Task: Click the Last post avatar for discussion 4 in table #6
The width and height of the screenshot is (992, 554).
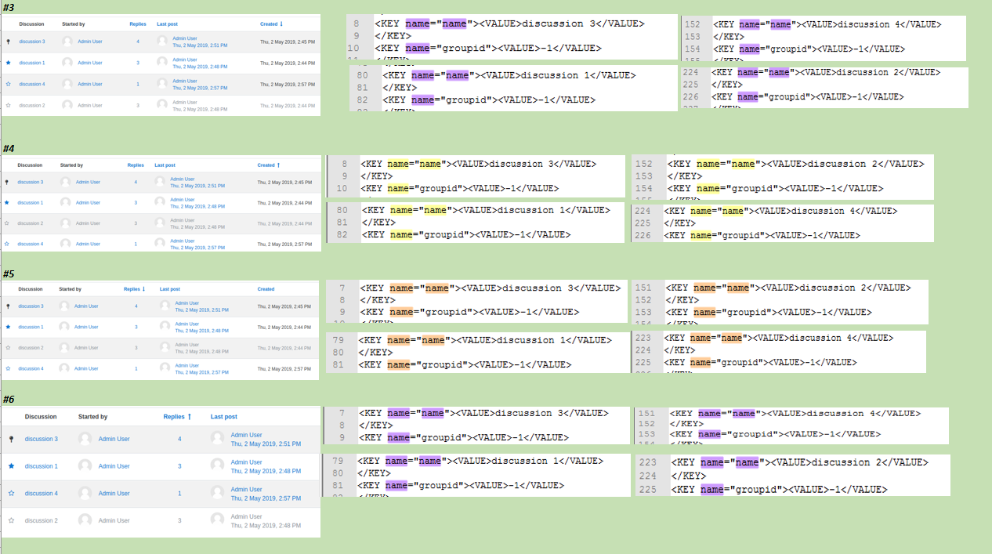Action: 218,494
